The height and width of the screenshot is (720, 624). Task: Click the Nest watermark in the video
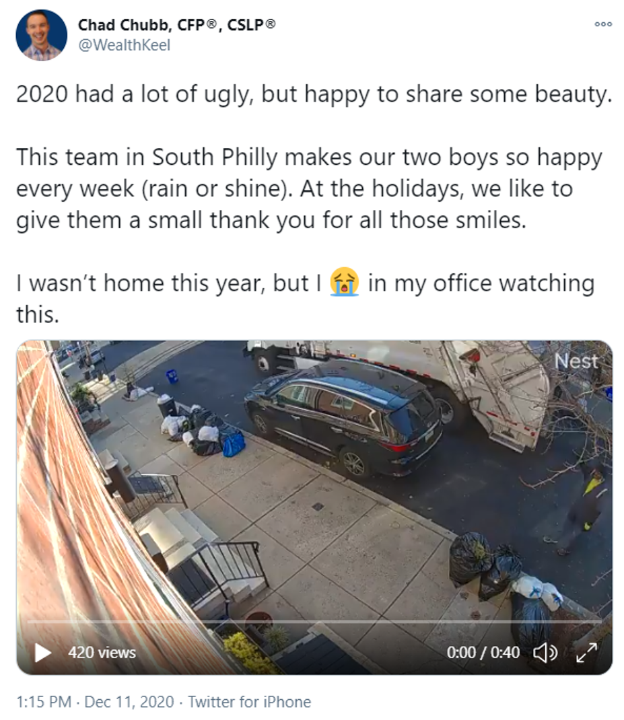tap(577, 361)
